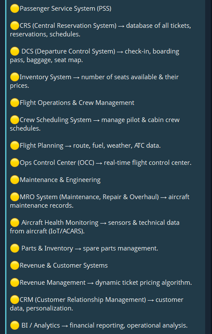Click the yellow bullet before DCS
The image size is (212, 334).
click(x=15, y=51)
